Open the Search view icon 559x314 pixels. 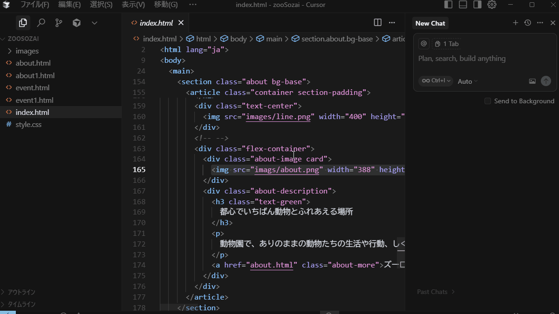(41, 23)
